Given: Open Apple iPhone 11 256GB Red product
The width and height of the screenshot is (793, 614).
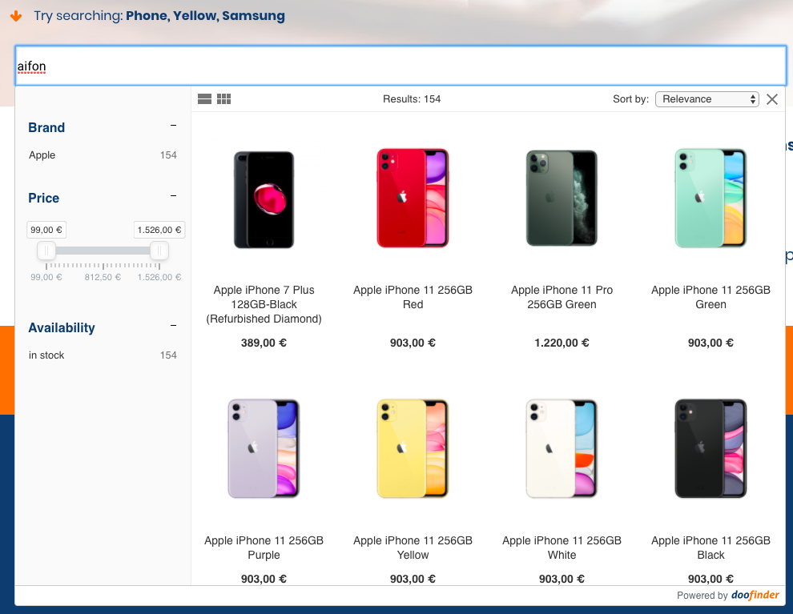Looking at the screenshot, I should click(x=413, y=297).
